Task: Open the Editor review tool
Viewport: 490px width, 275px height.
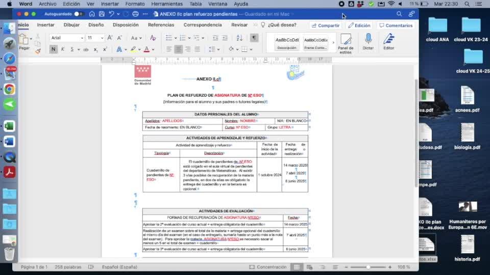Action: coord(389,41)
